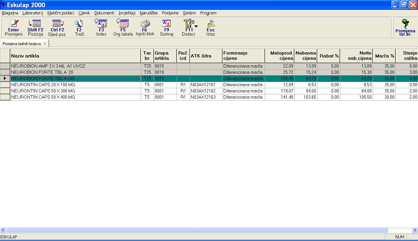Open the Laboratorij menu

coord(33,13)
